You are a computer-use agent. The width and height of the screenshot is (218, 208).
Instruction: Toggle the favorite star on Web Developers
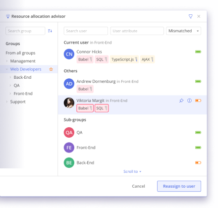pos(51,69)
